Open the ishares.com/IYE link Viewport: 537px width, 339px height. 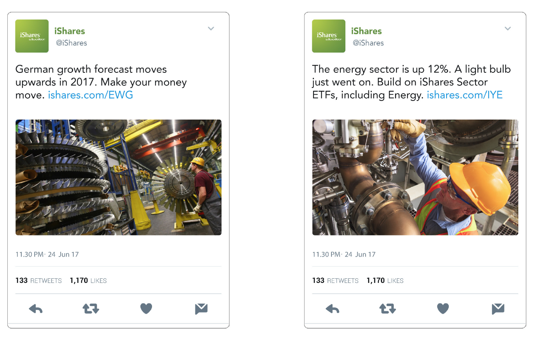click(x=465, y=95)
